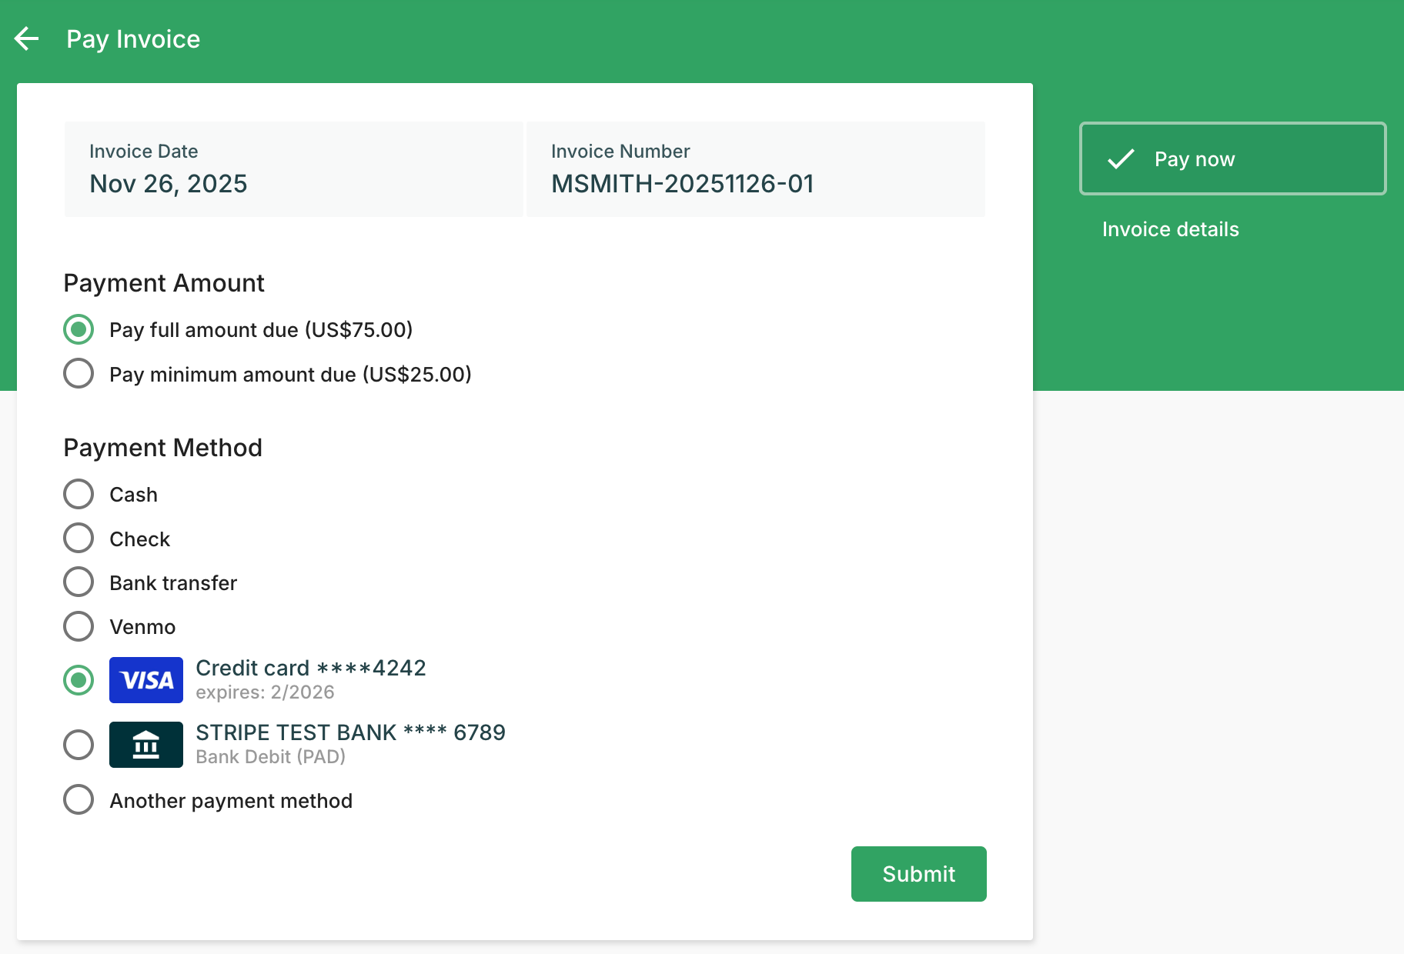Select the credit card ending 4242 radio button

(x=79, y=680)
